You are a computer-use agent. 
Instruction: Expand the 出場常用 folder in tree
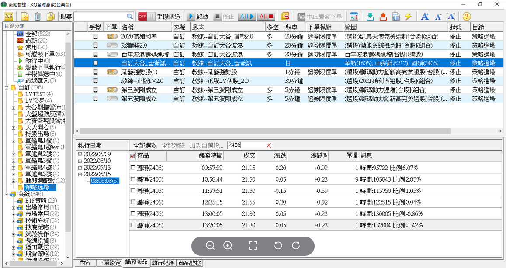point(14,207)
